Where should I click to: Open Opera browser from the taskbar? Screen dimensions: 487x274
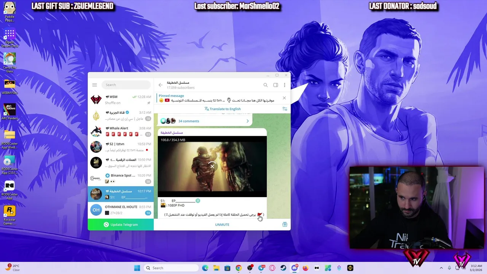click(x=272, y=268)
